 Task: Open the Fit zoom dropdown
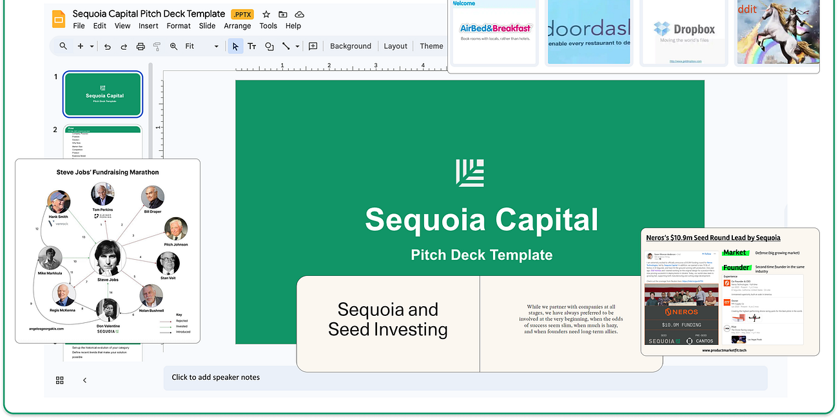215,46
